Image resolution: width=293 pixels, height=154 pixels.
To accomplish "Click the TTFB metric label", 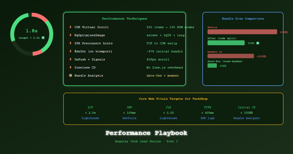I will [207, 107].
